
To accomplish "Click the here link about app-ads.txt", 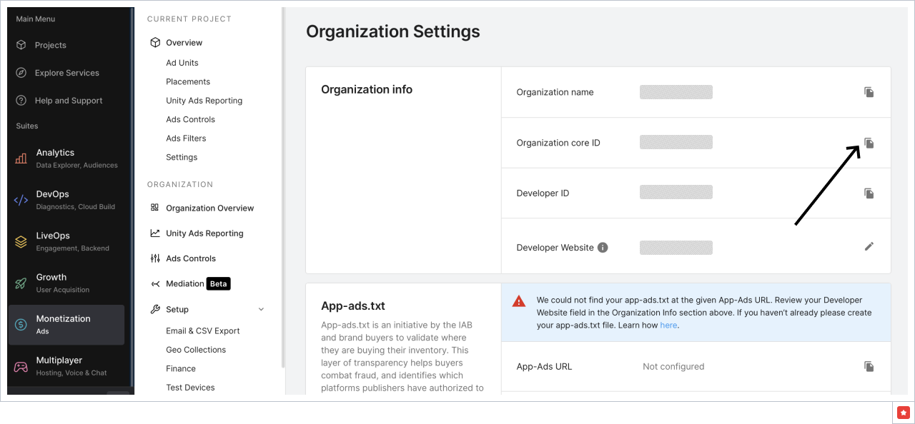I will tap(668, 324).
